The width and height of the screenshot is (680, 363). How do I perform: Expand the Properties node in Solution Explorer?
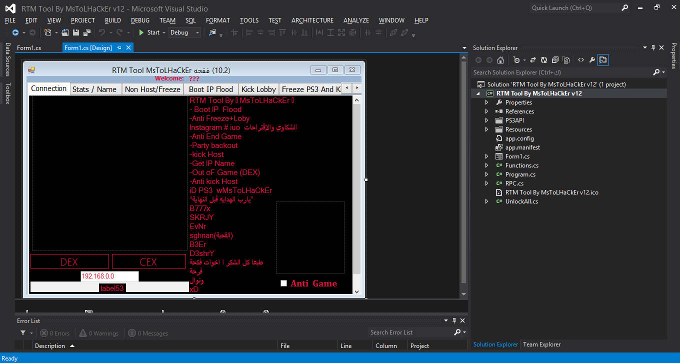487,102
